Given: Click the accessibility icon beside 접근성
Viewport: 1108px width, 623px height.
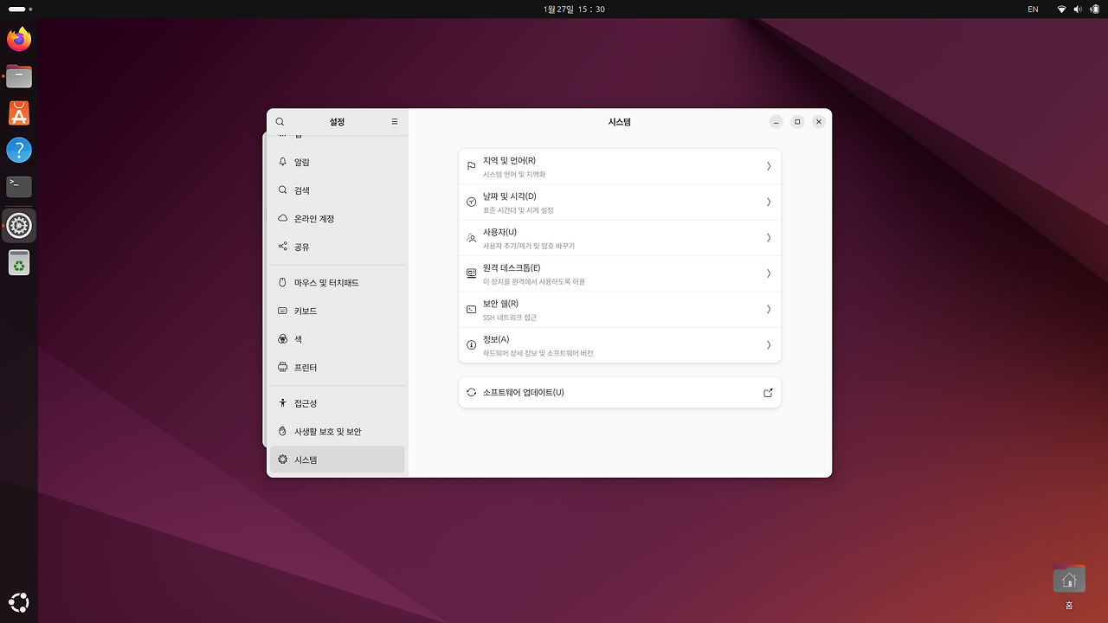Looking at the screenshot, I should click(282, 403).
